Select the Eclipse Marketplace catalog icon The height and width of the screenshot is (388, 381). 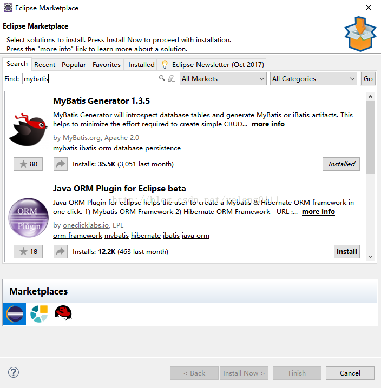coord(15,314)
